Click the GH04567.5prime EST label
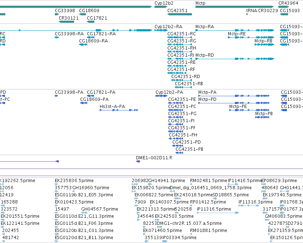This screenshot has width=303, height=243. [100, 210]
